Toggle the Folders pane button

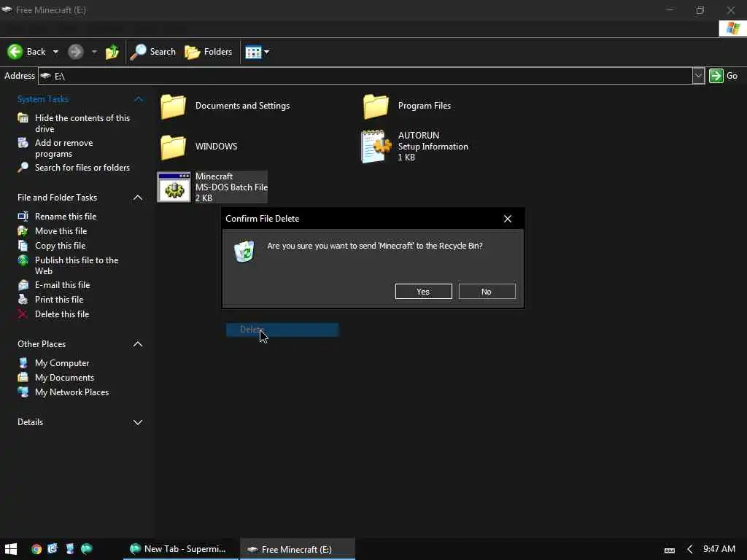[209, 52]
